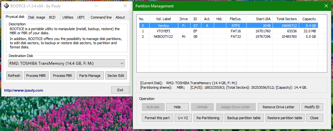Click Exit in BOOTICE window
The width and height of the screenshot is (333, 131).
pyautogui.click(x=120, y=90)
